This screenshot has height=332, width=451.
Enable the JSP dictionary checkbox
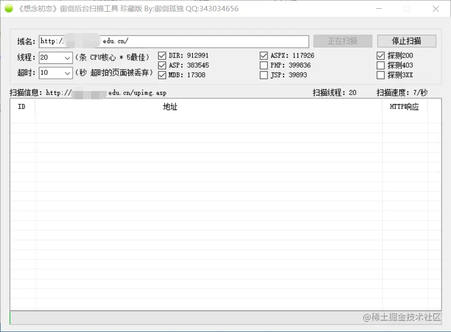coord(263,74)
